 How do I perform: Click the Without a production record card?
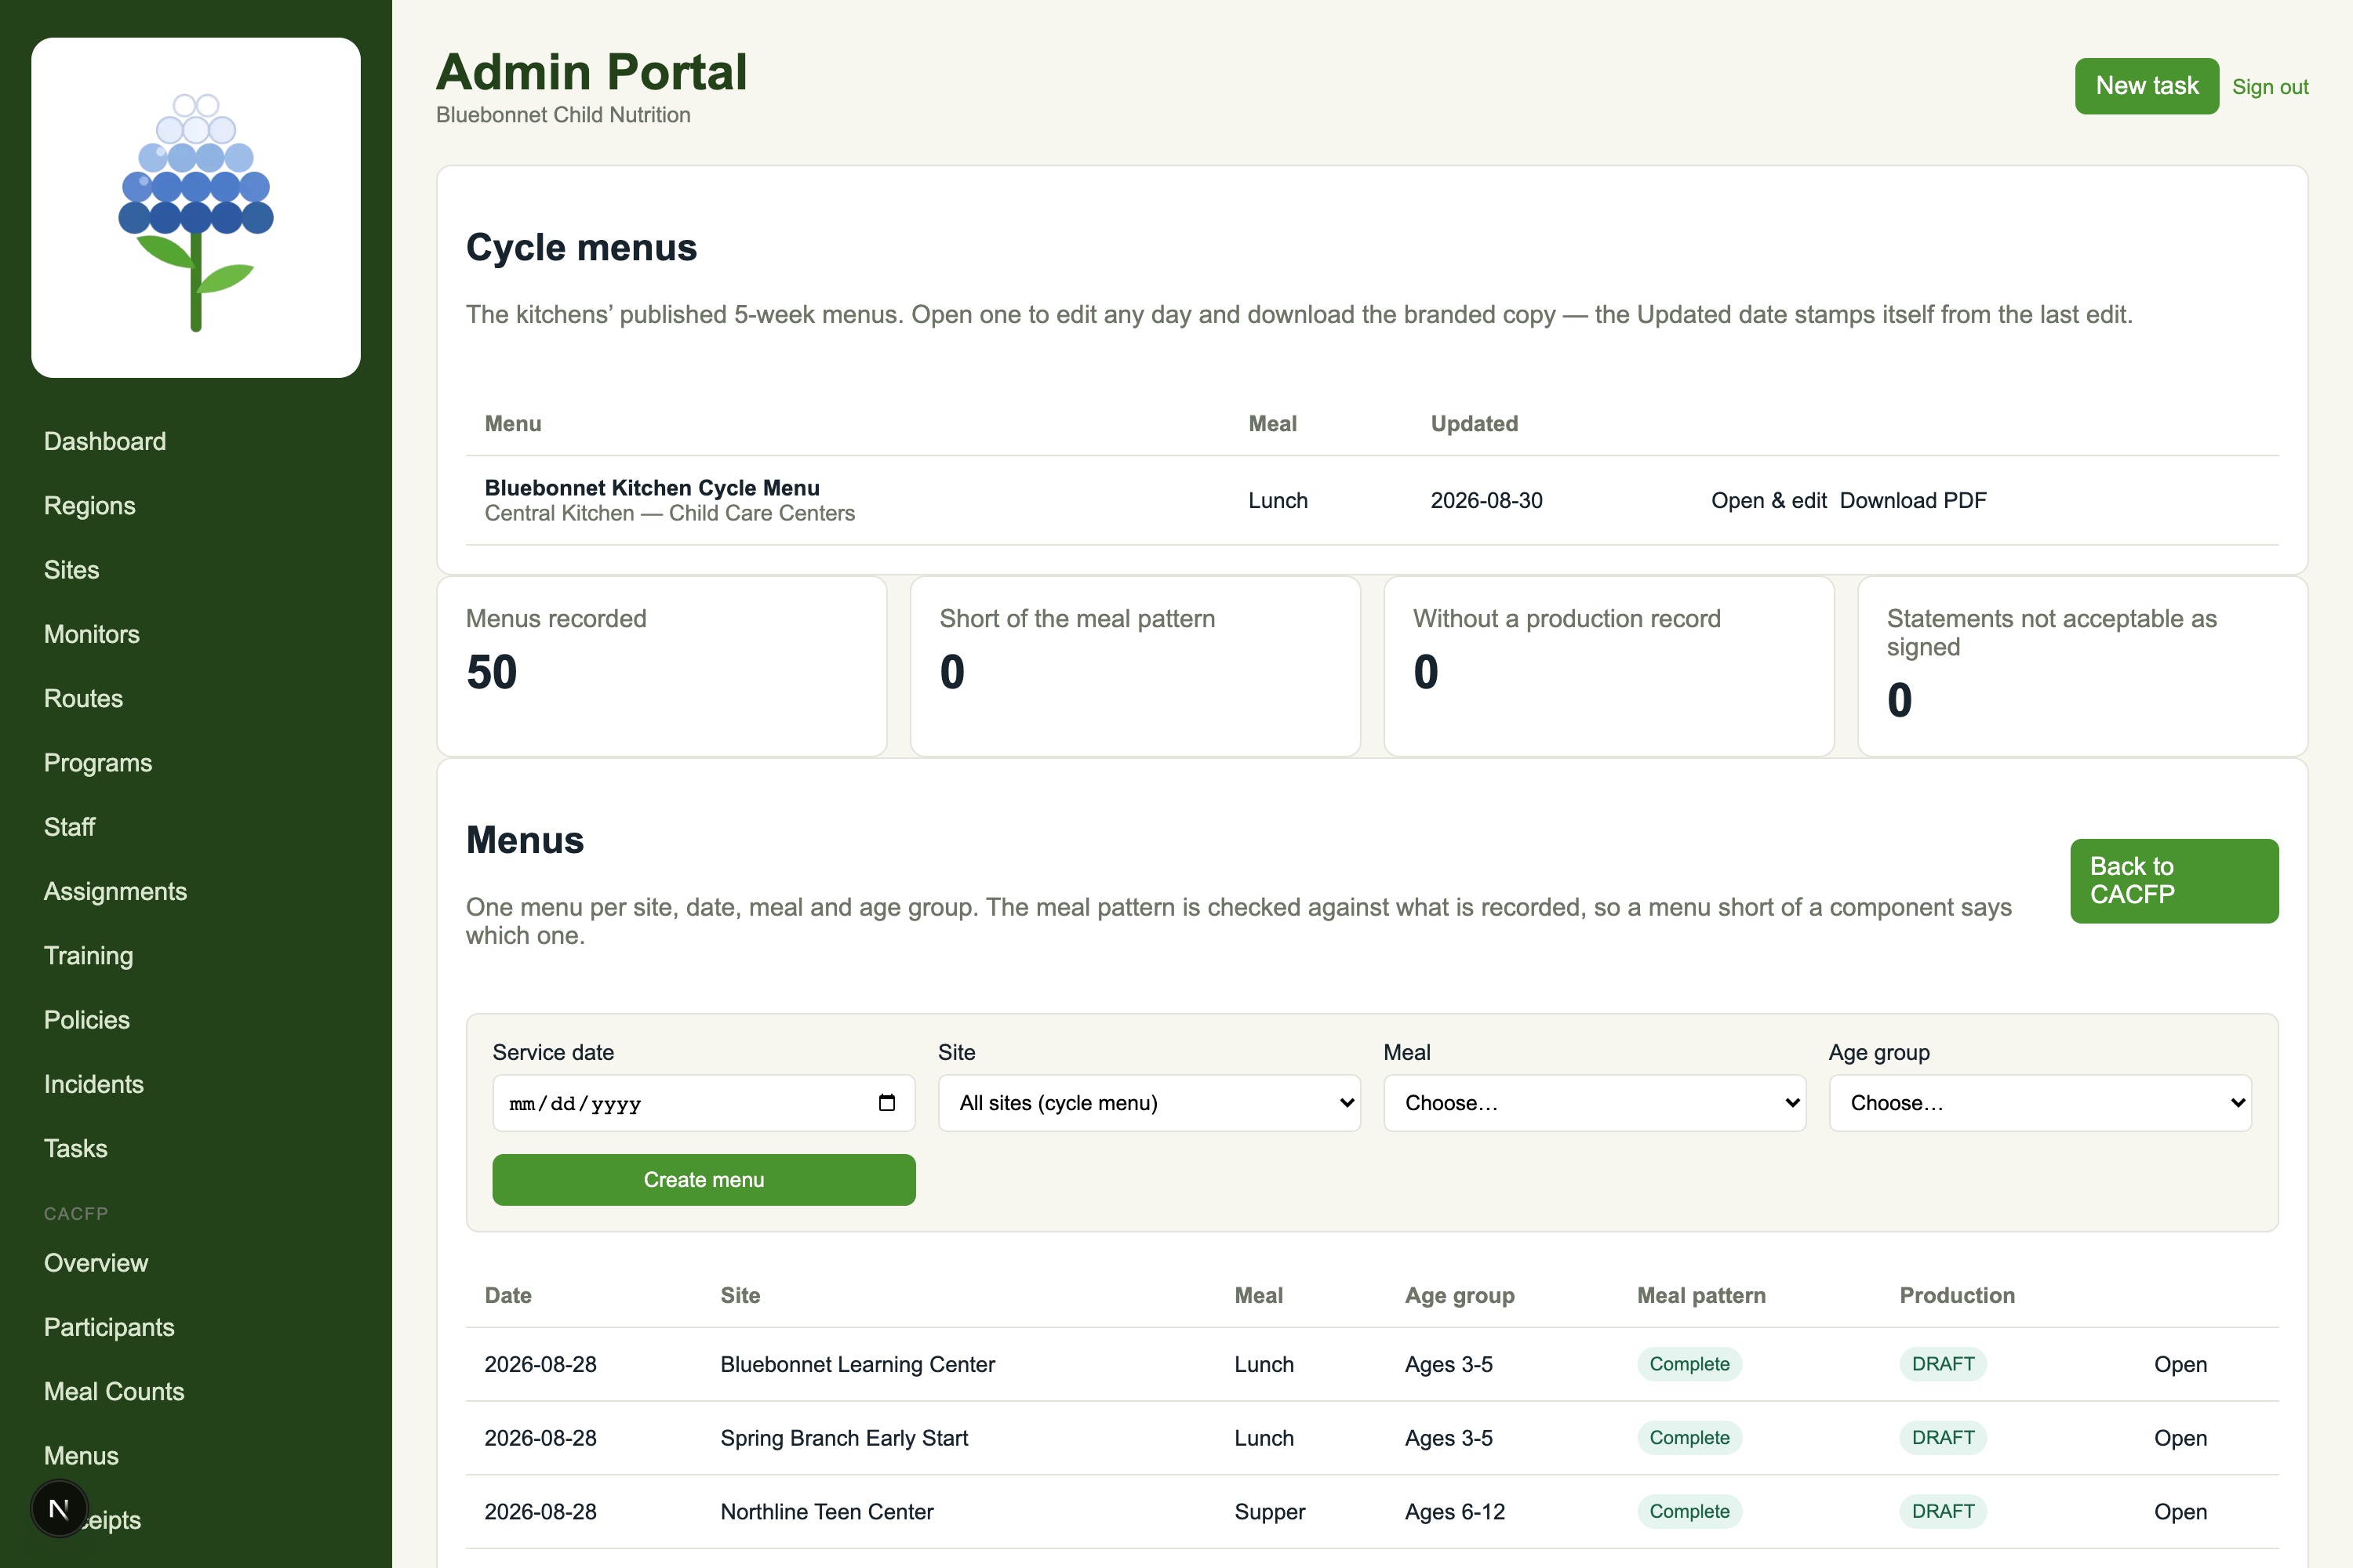(x=1609, y=666)
